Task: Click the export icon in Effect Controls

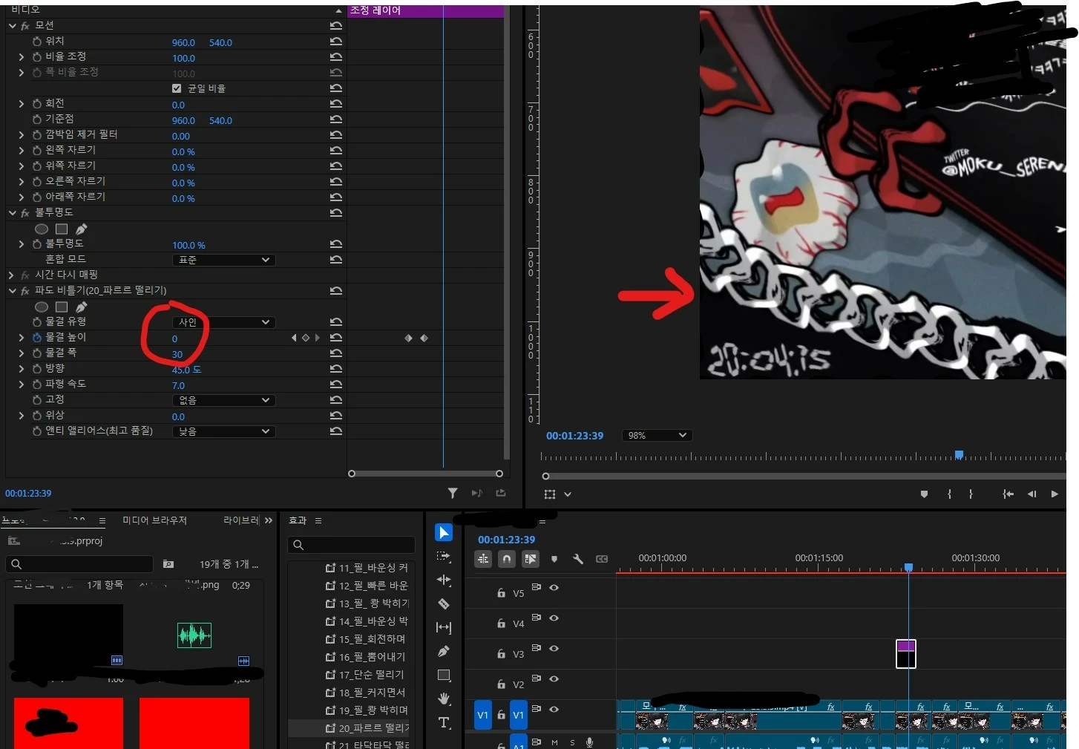Action: coord(501,493)
